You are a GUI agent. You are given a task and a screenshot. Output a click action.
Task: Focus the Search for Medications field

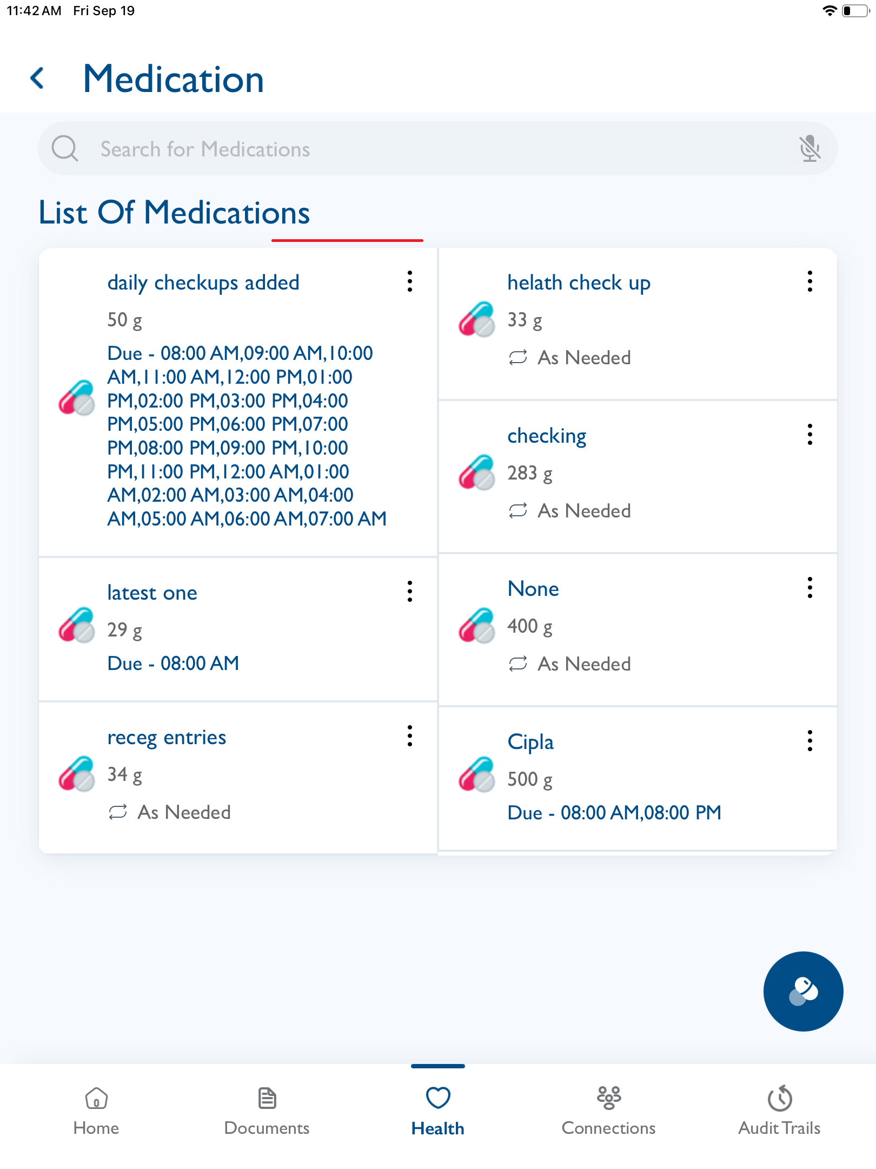tap(422, 149)
